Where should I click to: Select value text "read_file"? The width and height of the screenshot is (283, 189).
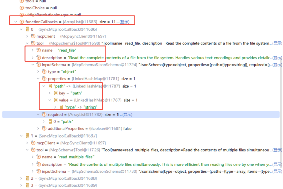coord(67,50)
